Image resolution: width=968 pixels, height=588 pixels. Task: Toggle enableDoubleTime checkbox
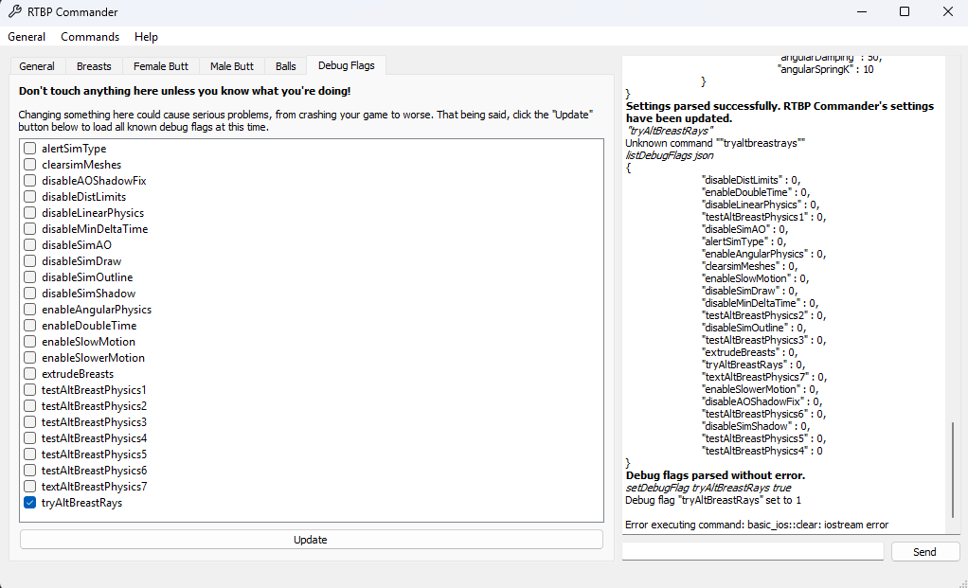(29, 325)
